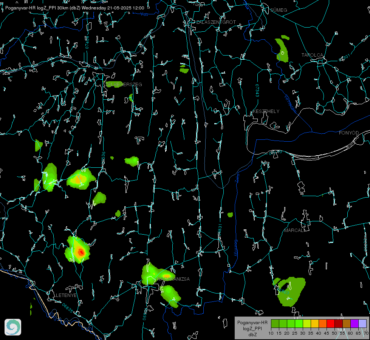Click the radar echo over Nagykanizsa
370x340 pixels.
tap(158, 274)
